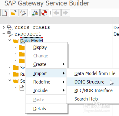Select Search Help in Import submenu

point(86,99)
